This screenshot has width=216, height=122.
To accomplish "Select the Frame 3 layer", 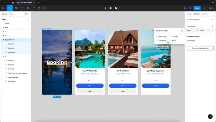I will coord(16,69).
